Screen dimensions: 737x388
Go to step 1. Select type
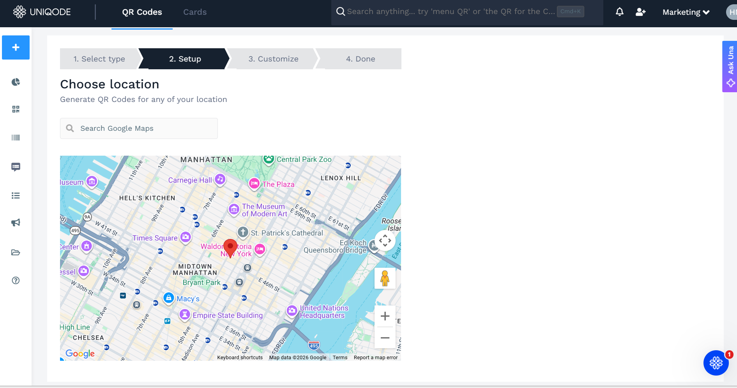pyautogui.click(x=99, y=59)
